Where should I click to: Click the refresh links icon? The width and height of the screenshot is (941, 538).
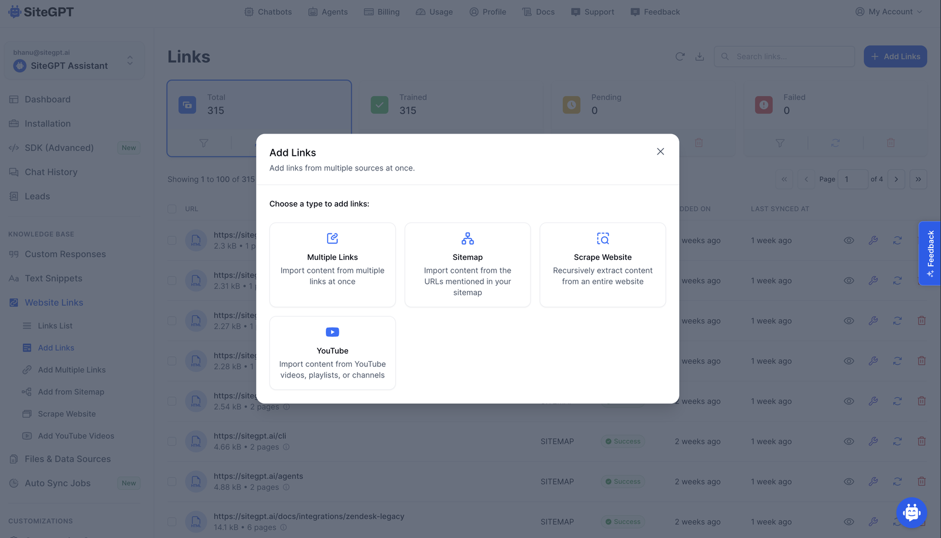pos(680,56)
